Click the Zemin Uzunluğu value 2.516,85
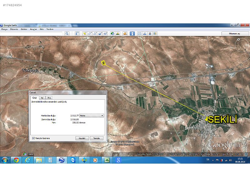Image resolution: width=250 pixels, height=187 pixels. [74, 119]
